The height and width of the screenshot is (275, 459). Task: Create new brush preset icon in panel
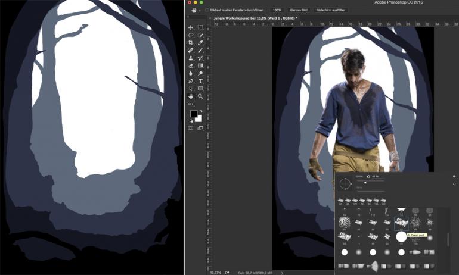click(454, 184)
